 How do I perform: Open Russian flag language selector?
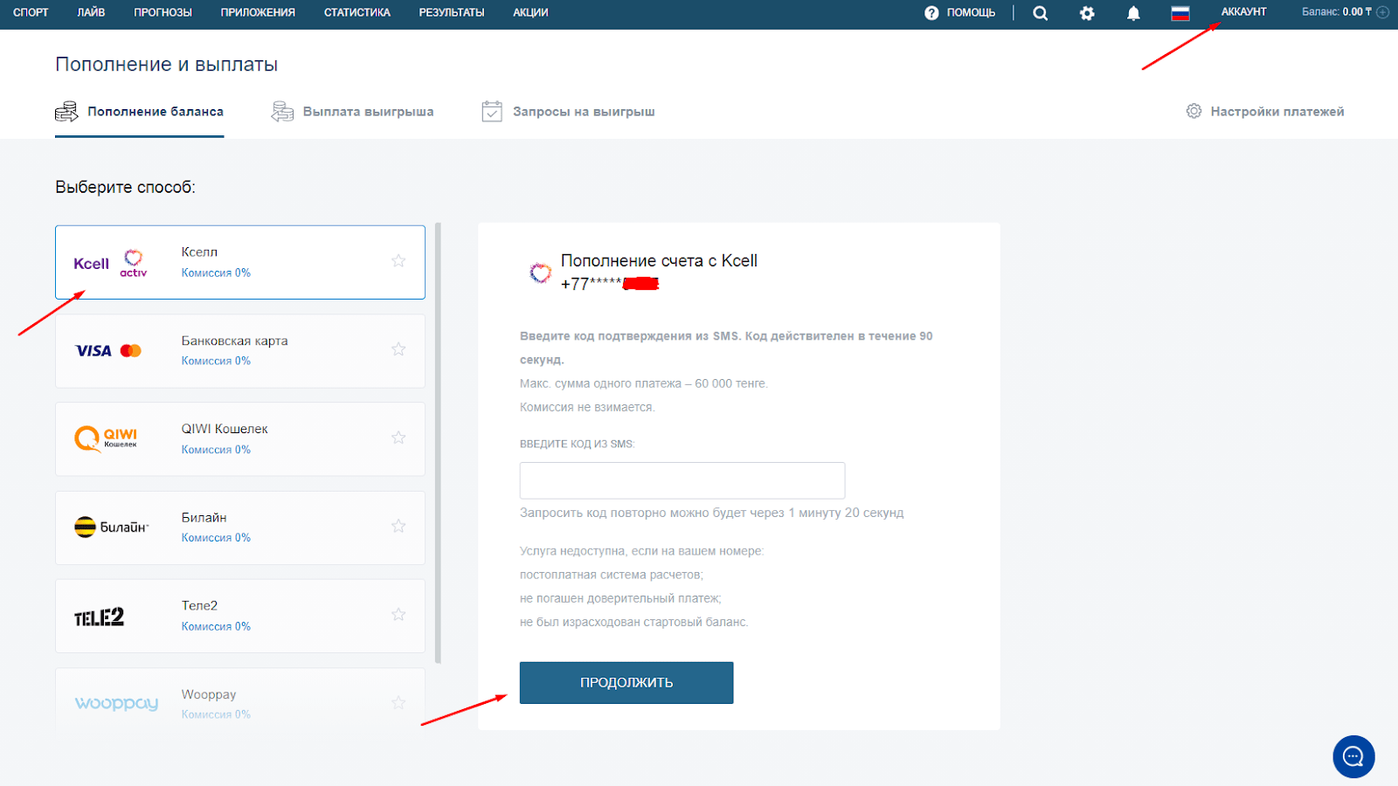pos(1180,13)
